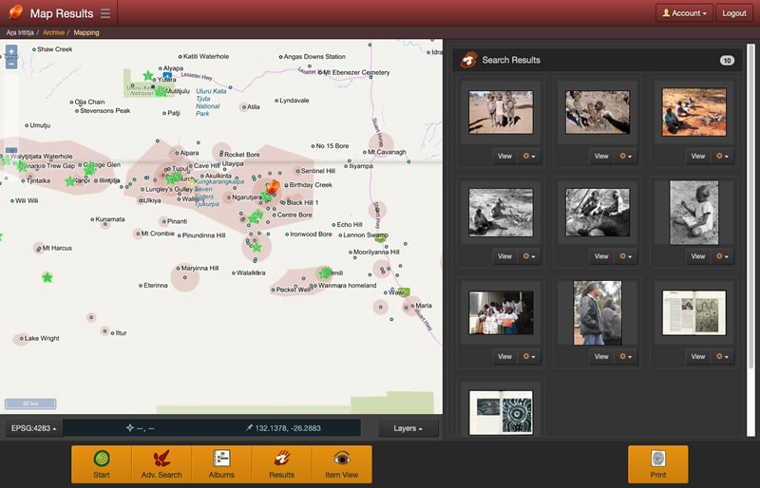View the group in white shirts result
Screen dimensions: 760x488
[504, 357]
